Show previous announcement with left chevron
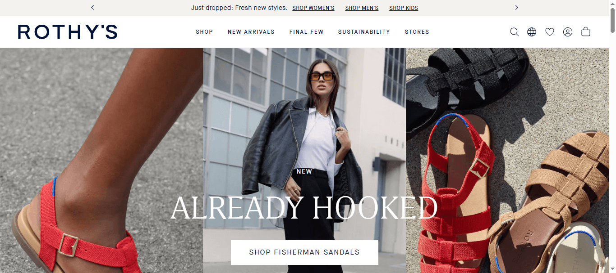The height and width of the screenshot is (273, 616). tap(92, 8)
